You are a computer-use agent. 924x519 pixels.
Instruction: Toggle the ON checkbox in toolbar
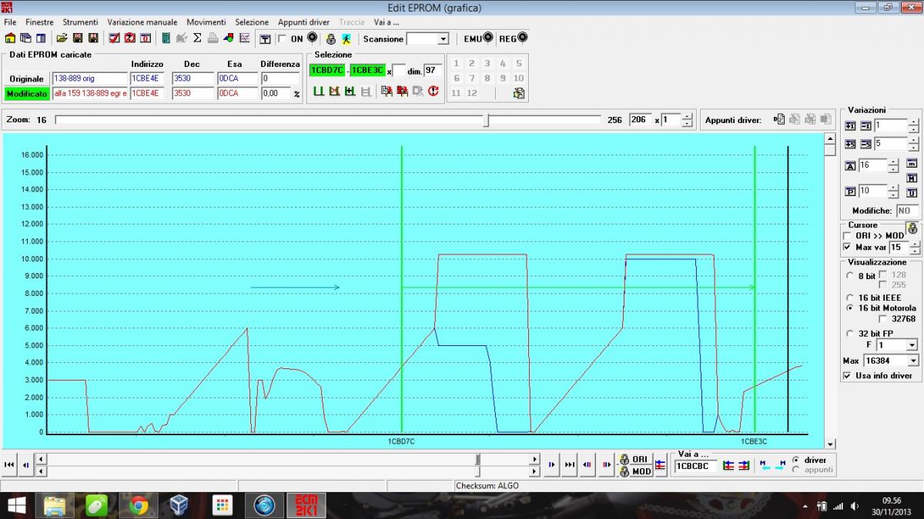click(x=282, y=38)
